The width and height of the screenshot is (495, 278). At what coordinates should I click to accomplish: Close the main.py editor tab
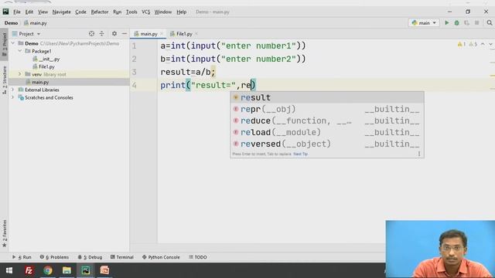pos(162,34)
